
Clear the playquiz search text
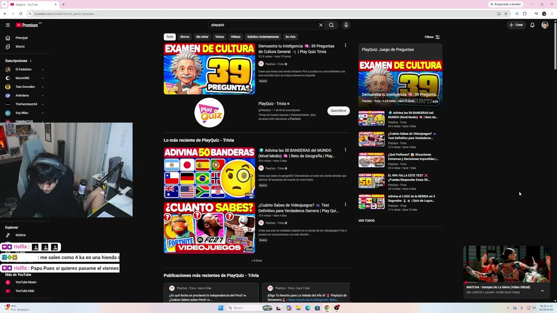click(x=321, y=25)
